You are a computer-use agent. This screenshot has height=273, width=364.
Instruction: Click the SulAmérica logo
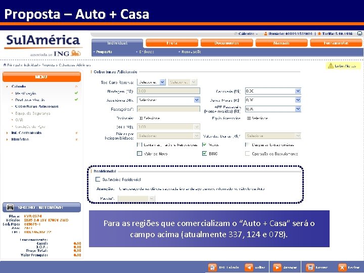pyautogui.click(x=43, y=40)
